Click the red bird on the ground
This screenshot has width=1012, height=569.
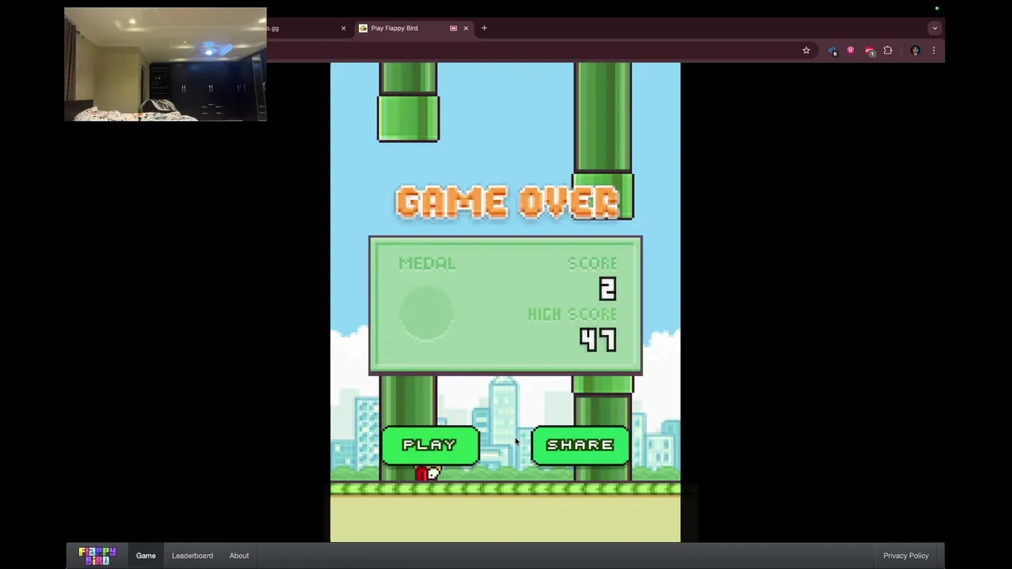pos(427,473)
